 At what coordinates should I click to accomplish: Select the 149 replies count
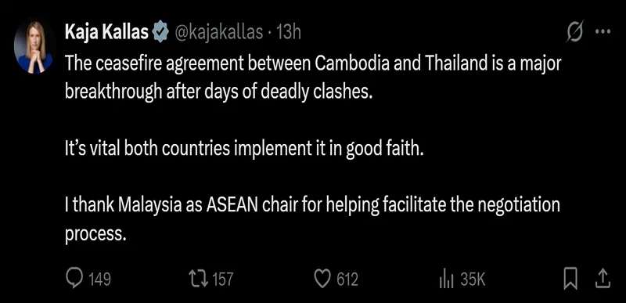click(x=99, y=280)
